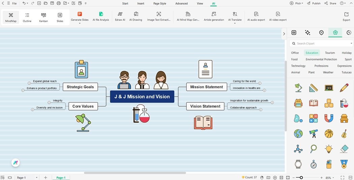The image size is (354, 180).
Task: Select the basketball clipart
Action: pos(329,134)
